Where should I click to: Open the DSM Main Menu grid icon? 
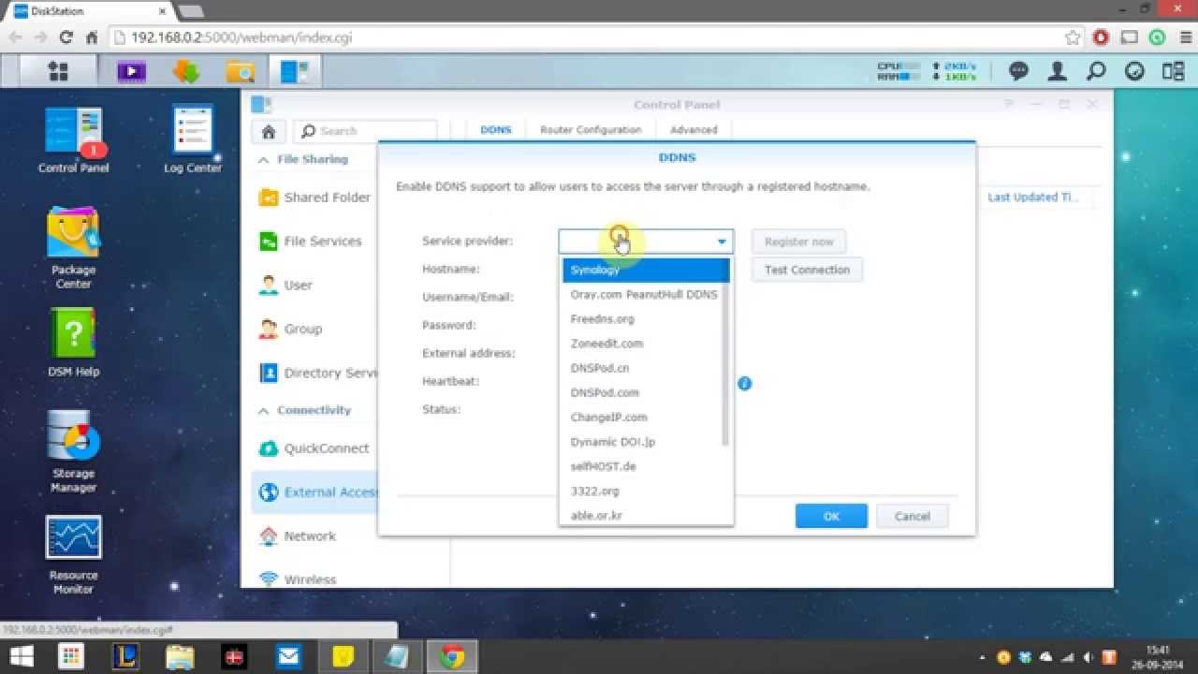tap(58, 71)
